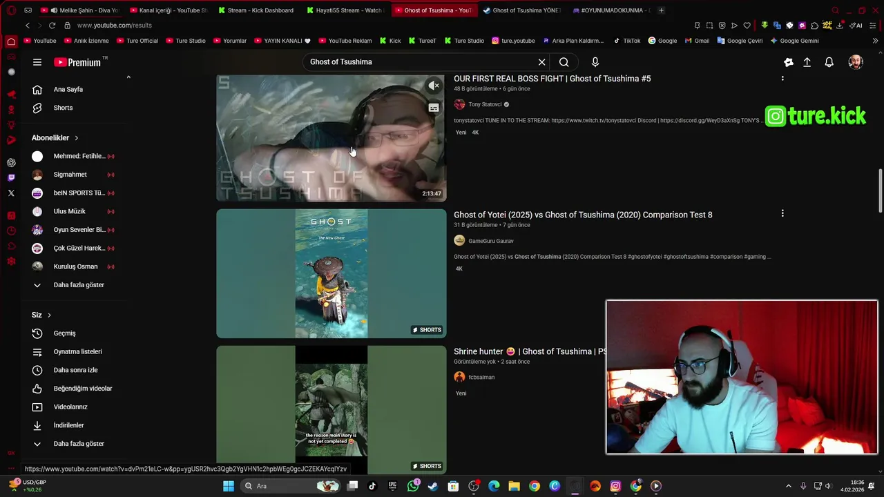Show hidden system tray icons

789,486
